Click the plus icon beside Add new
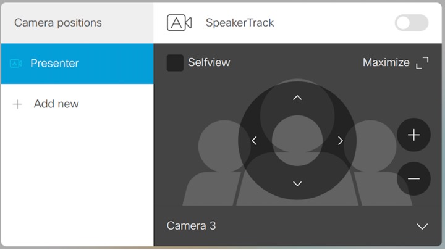This screenshot has height=250, width=445. (17, 104)
